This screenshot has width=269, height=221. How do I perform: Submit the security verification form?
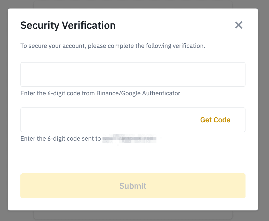tap(133, 186)
